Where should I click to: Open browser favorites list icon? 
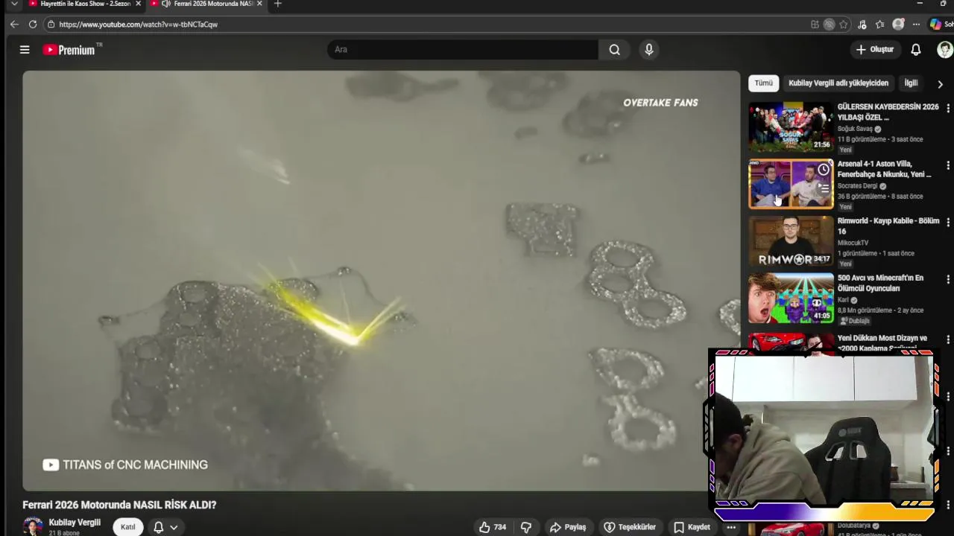tap(880, 25)
